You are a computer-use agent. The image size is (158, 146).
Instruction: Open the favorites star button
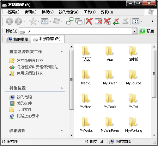[x=33, y=21]
